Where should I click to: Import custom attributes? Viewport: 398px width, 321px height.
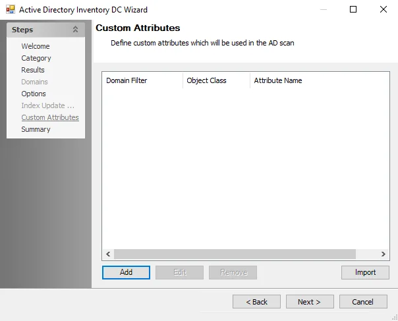(x=365, y=272)
